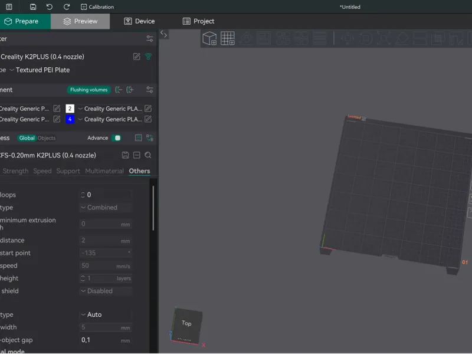Save the project with the floppy disk icon
This screenshot has height=354, width=472.
point(33,6)
